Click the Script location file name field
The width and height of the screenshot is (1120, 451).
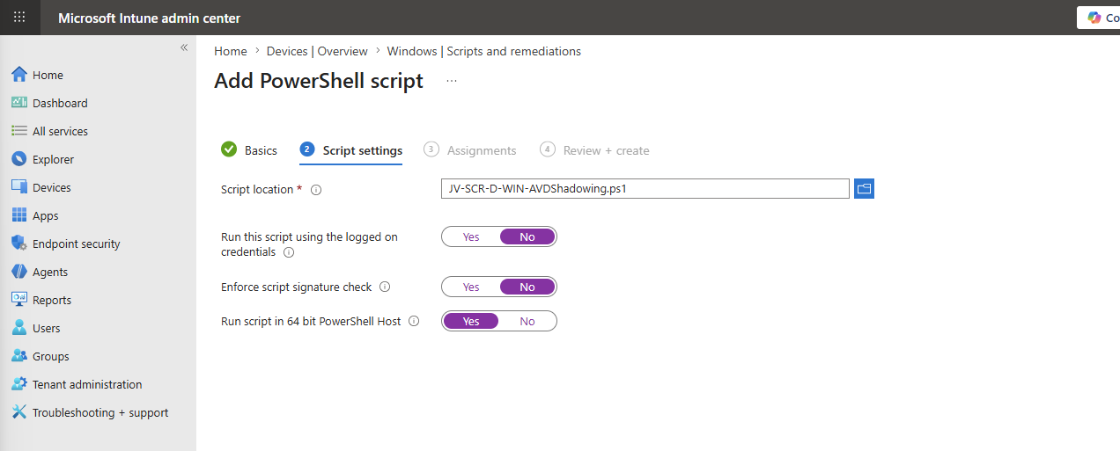[x=645, y=188]
